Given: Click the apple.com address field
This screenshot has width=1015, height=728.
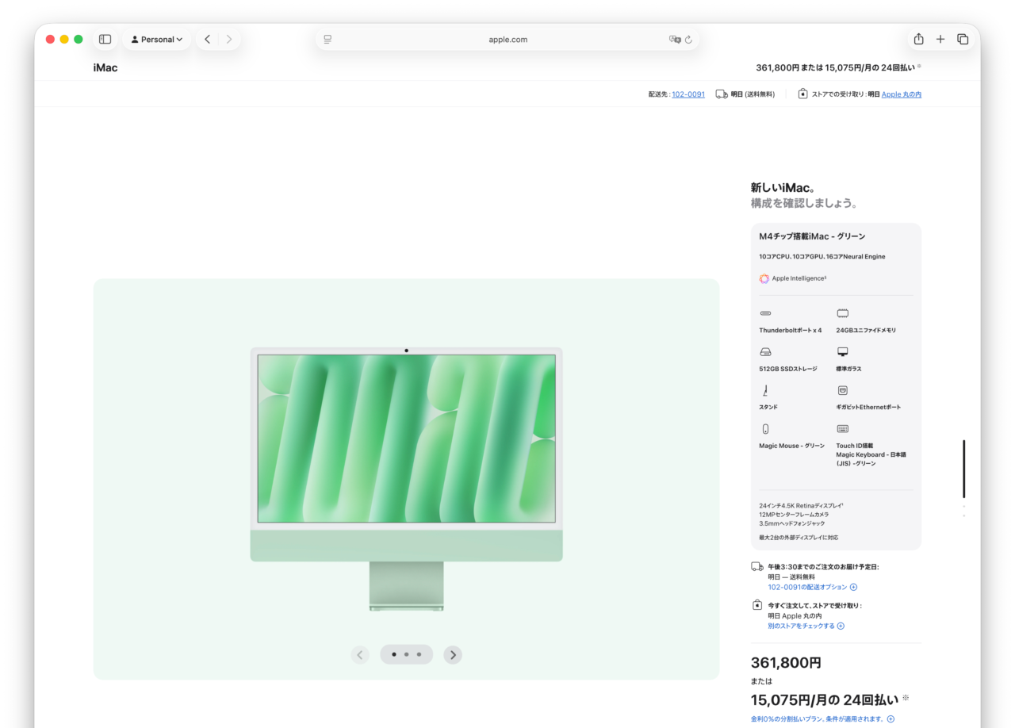Looking at the screenshot, I should click(x=507, y=40).
